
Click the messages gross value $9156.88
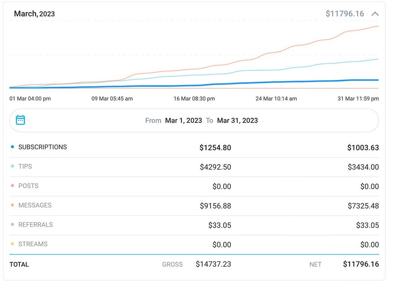click(x=215, y=206)
